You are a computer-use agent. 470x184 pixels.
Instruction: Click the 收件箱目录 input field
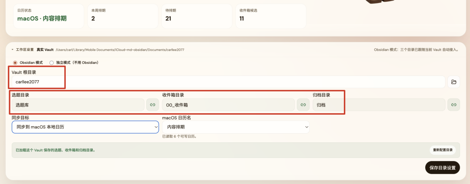pos(228,105)
